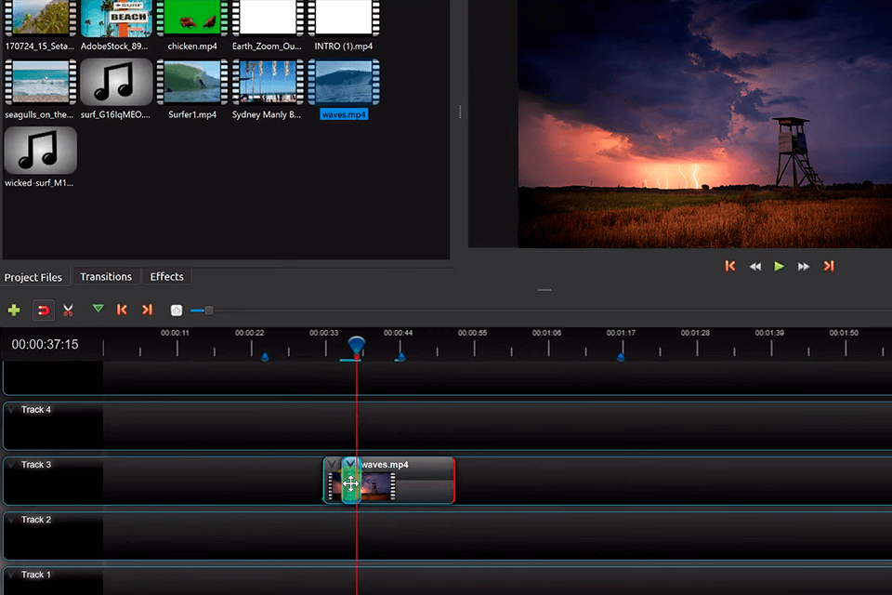The height and width of the screenshot is (595, 892).
Task: Toggle the red magnet snapping tool
Action: point(44,311)
